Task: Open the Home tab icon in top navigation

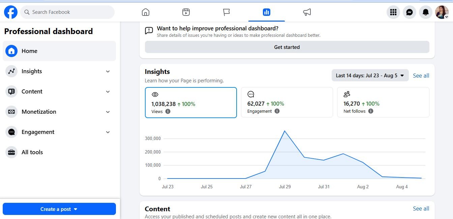Action: pyautogui.click(x=146, y=12)
